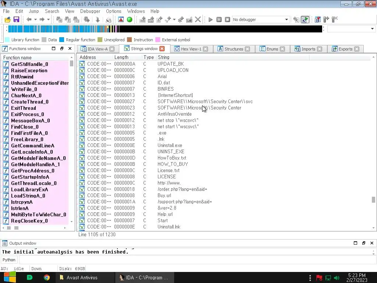
Task: Click the green circle status icon
Action: click(130, 20)
